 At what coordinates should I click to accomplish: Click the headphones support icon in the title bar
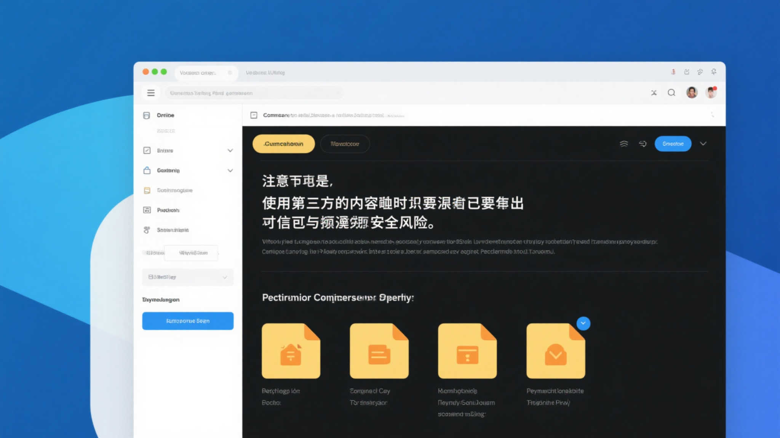coord(714,72)
